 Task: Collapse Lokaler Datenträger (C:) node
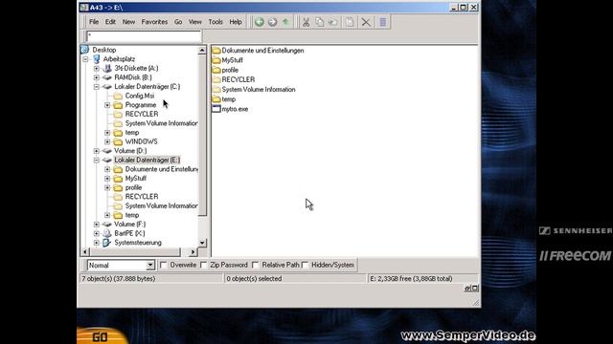click(97, 87)
